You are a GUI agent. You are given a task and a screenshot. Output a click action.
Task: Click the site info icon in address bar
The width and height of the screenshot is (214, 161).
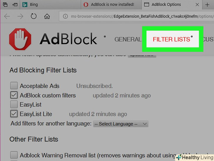point(65,17)
